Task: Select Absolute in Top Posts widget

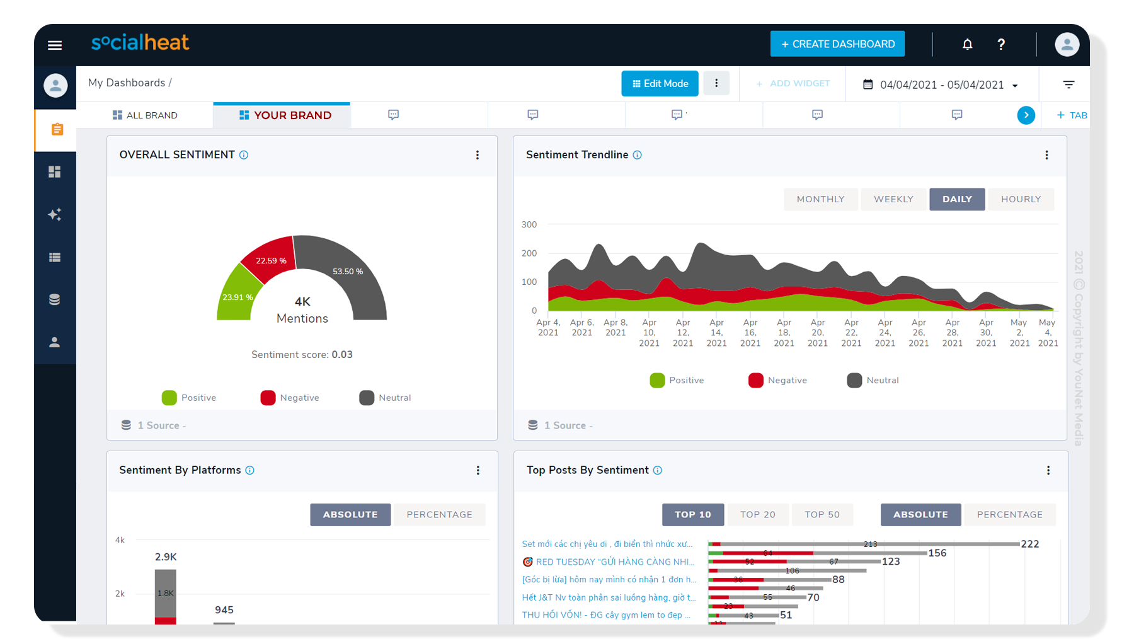Action: (920, 514)
